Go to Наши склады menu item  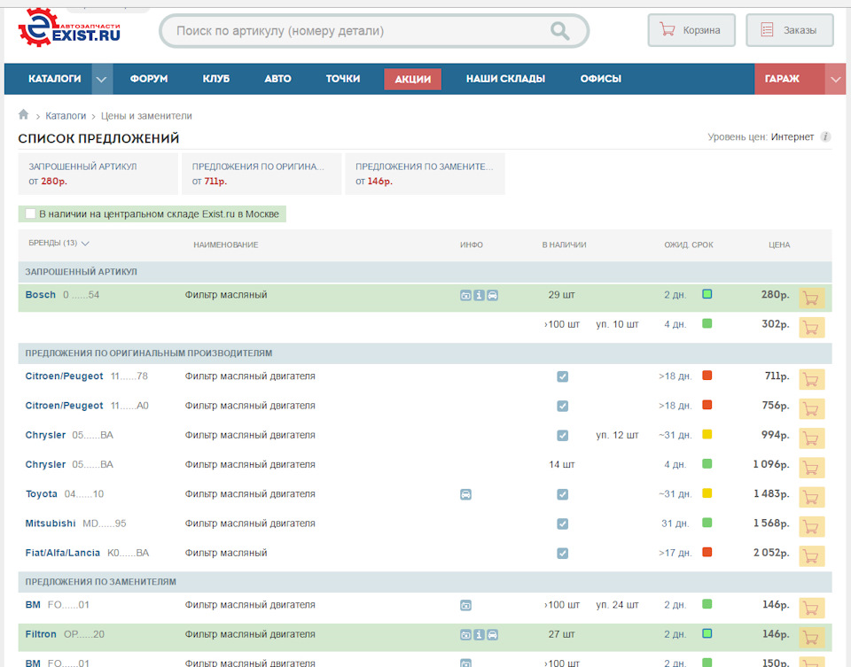505,79
